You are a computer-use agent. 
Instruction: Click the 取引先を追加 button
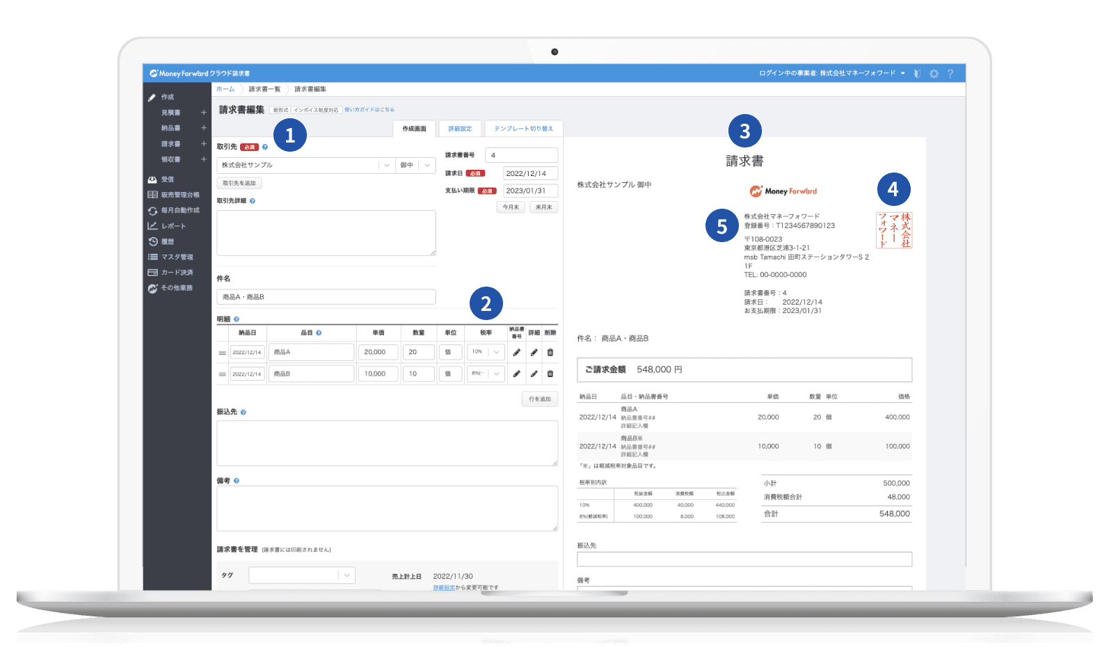(x=239, y=184)
